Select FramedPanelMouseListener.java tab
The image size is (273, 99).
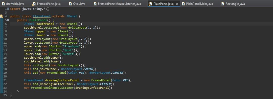click(x=117, y=4)
